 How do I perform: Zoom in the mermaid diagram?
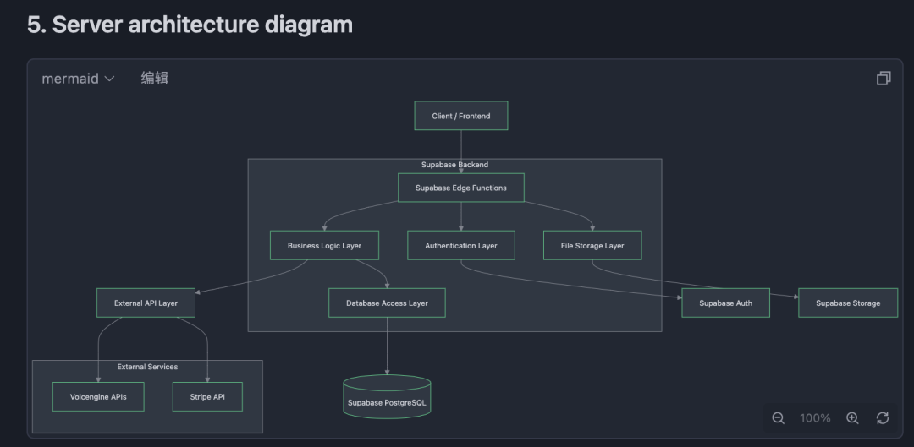[852, 418]
